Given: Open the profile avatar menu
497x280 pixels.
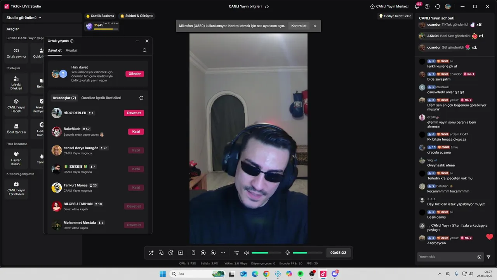Looking at the screenshot, I should coord(448,7).
